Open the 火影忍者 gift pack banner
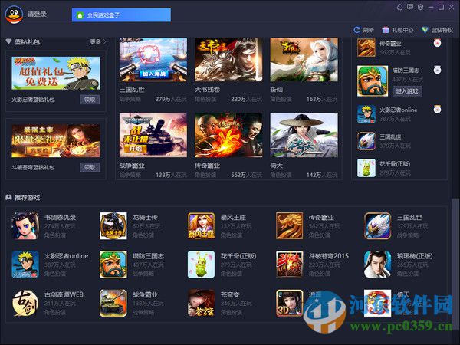Screen dimensions: 460x345 click(x=56, y=73)
